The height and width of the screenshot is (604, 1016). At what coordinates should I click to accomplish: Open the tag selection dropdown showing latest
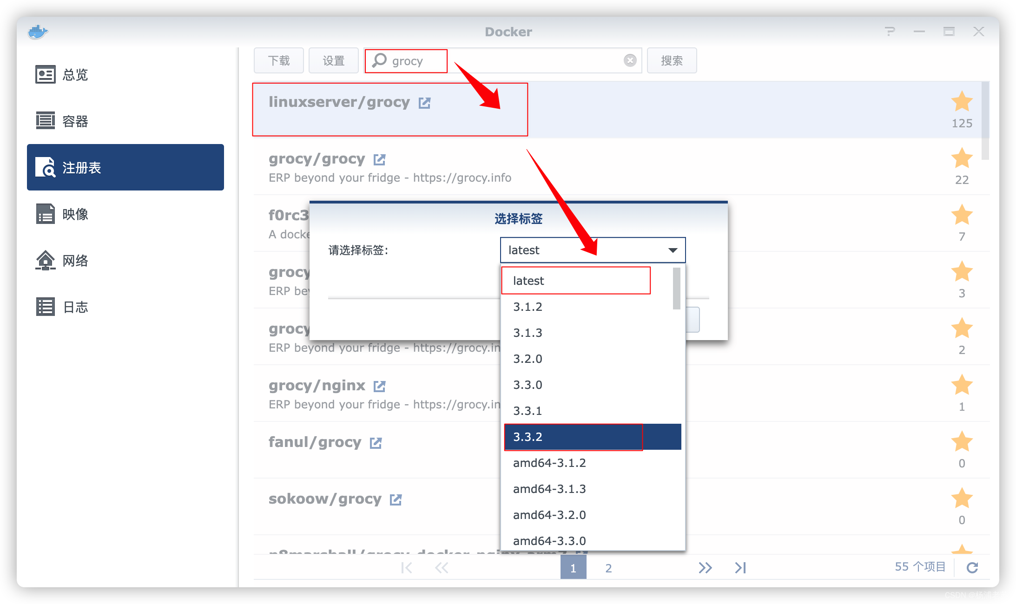(593, 250)
